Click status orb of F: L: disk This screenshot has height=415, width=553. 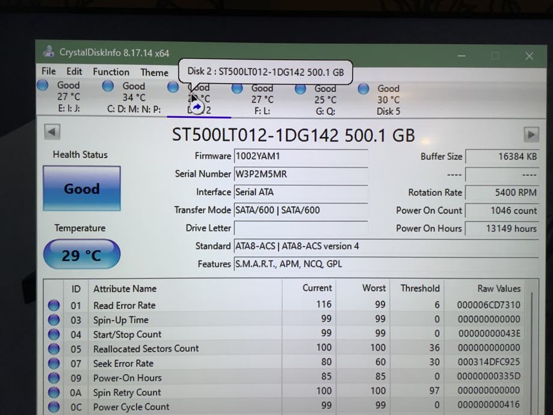coord(237,88)
